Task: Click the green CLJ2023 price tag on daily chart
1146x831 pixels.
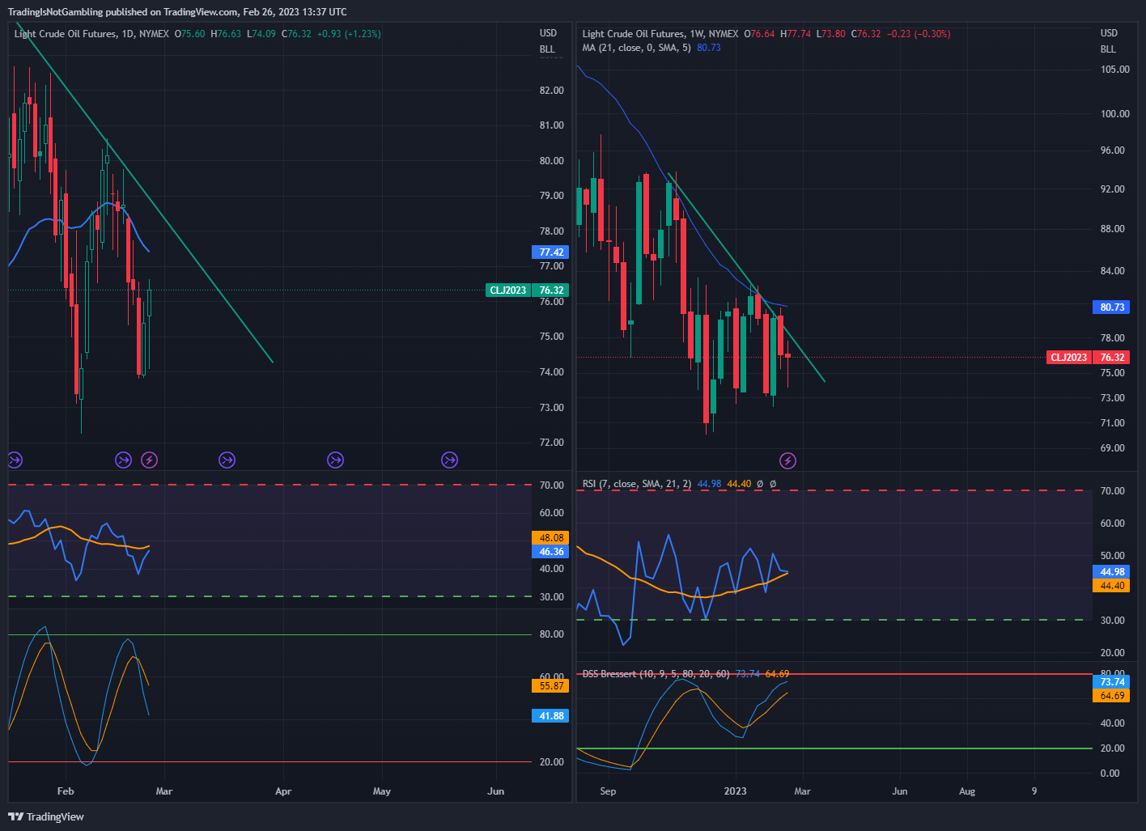Action: point(507,290)
